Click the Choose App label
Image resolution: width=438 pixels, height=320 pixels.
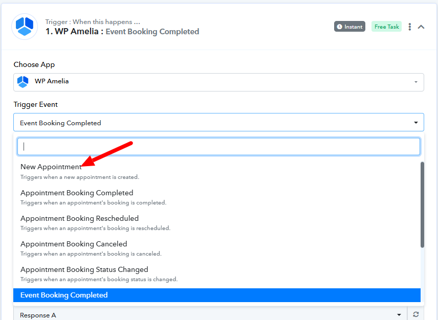34,64
